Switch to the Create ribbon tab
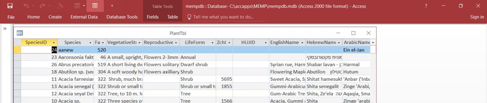 [x=55, y=17]
